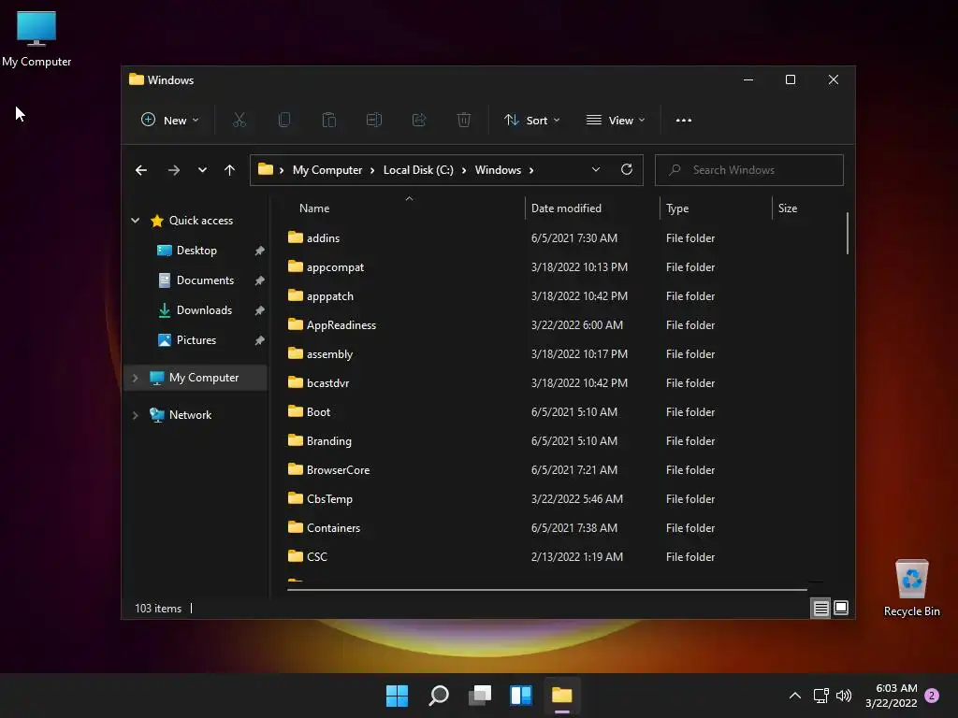Click the Share icon in toolbar
The width and height of the screenshot is (958, 718).
419,121
